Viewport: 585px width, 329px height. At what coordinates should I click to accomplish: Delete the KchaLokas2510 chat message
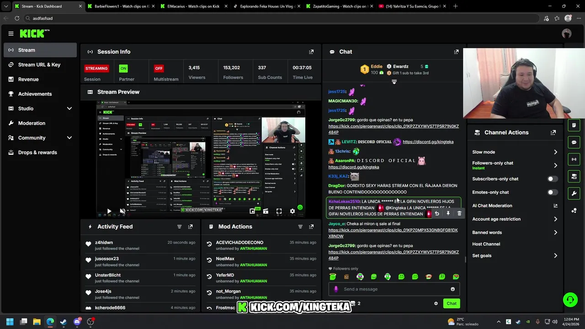[x=459, y=213]
